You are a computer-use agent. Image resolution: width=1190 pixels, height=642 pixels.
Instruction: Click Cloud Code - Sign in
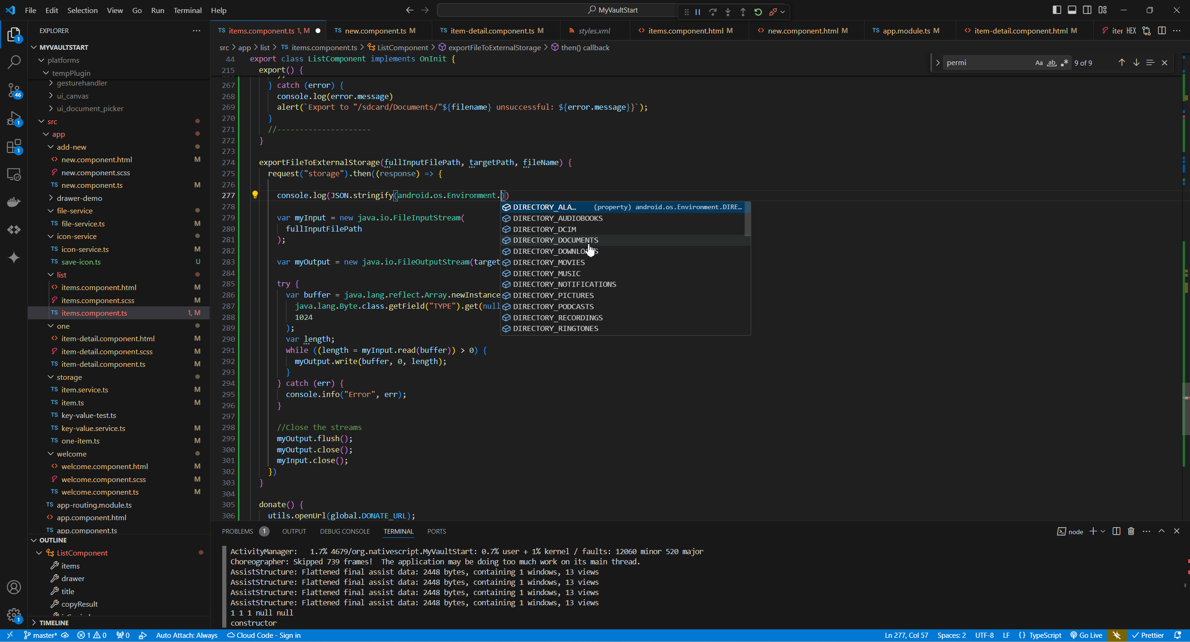click(x=264, y=635)
